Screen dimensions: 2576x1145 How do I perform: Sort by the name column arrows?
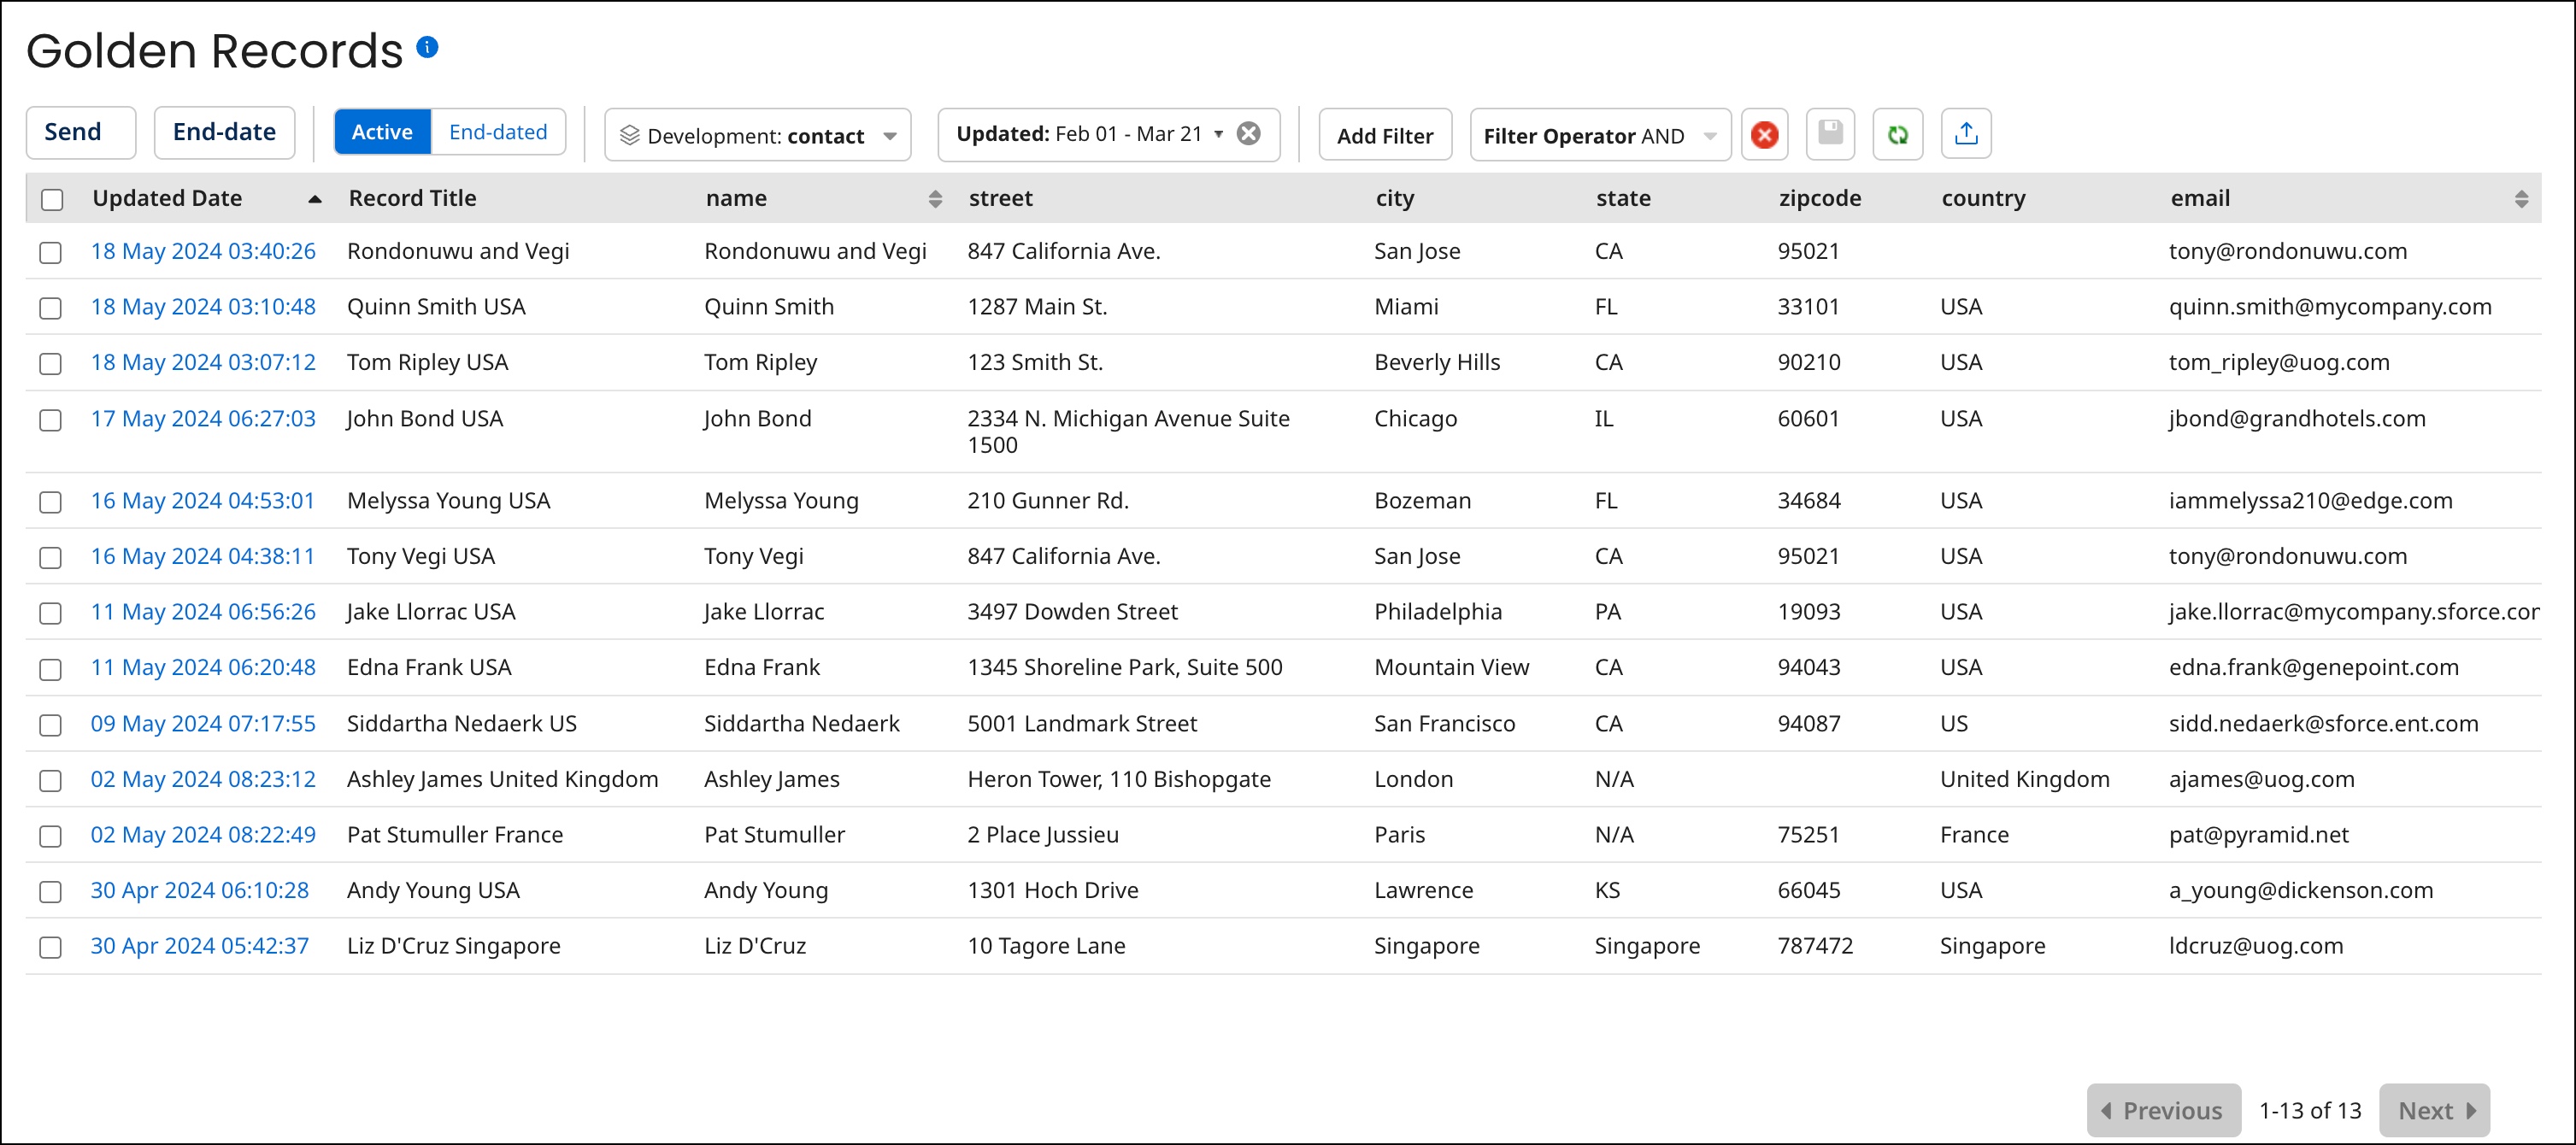click(x=936, y=198)
